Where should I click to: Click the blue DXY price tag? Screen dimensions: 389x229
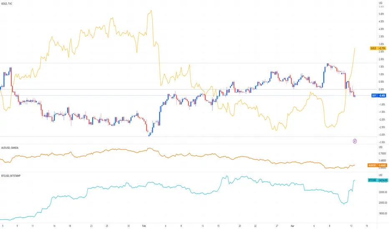[x=379, y=96]
